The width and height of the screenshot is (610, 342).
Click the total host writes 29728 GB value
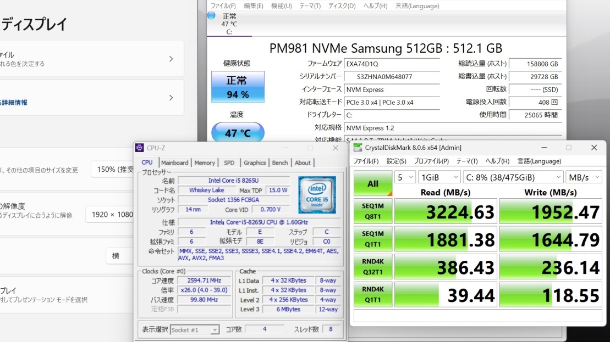point(535,76)
